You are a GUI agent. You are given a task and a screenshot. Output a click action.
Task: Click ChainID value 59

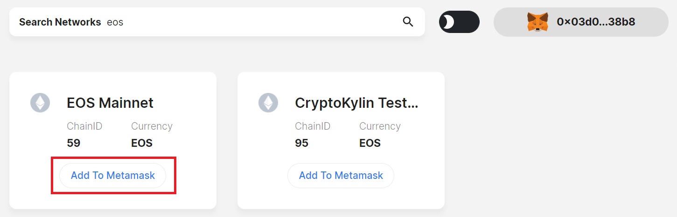(x=74, y=143)
